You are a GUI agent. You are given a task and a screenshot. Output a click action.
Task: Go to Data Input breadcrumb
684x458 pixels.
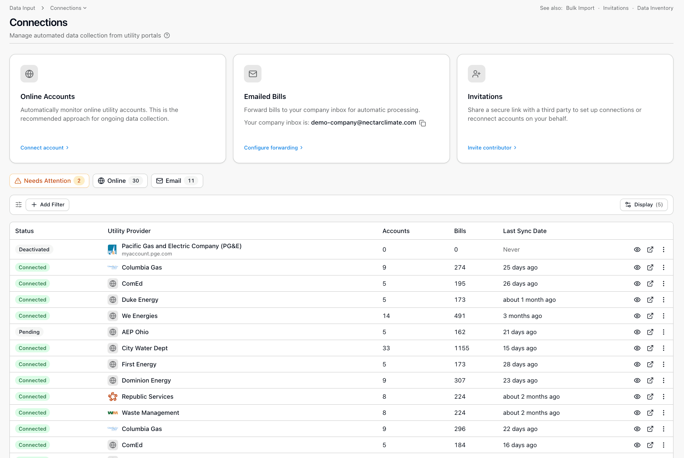(22, 8)
